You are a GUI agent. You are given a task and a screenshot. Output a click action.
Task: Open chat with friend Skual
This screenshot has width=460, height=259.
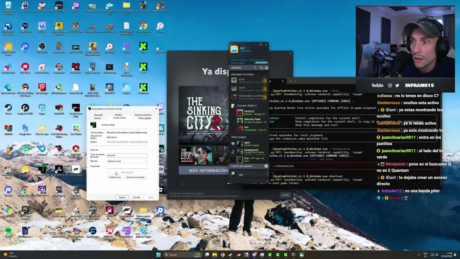[249, 88]
